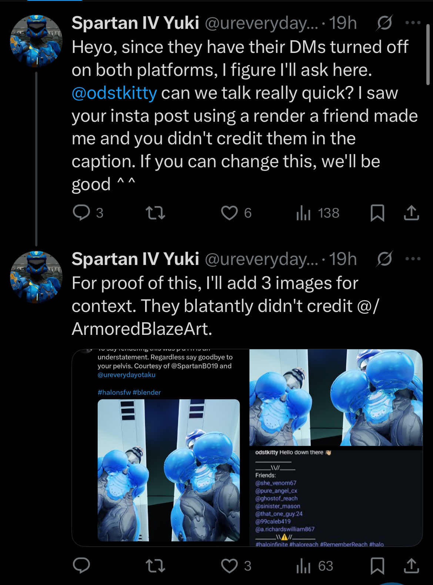This screenshot has height=585, width=433.
Task: Reply to the second tweet about proof
Action: 81,565
